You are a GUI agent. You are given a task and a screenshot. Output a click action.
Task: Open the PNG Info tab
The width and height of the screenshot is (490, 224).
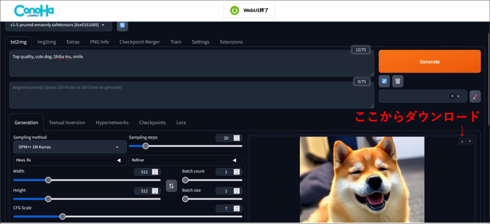100,42
